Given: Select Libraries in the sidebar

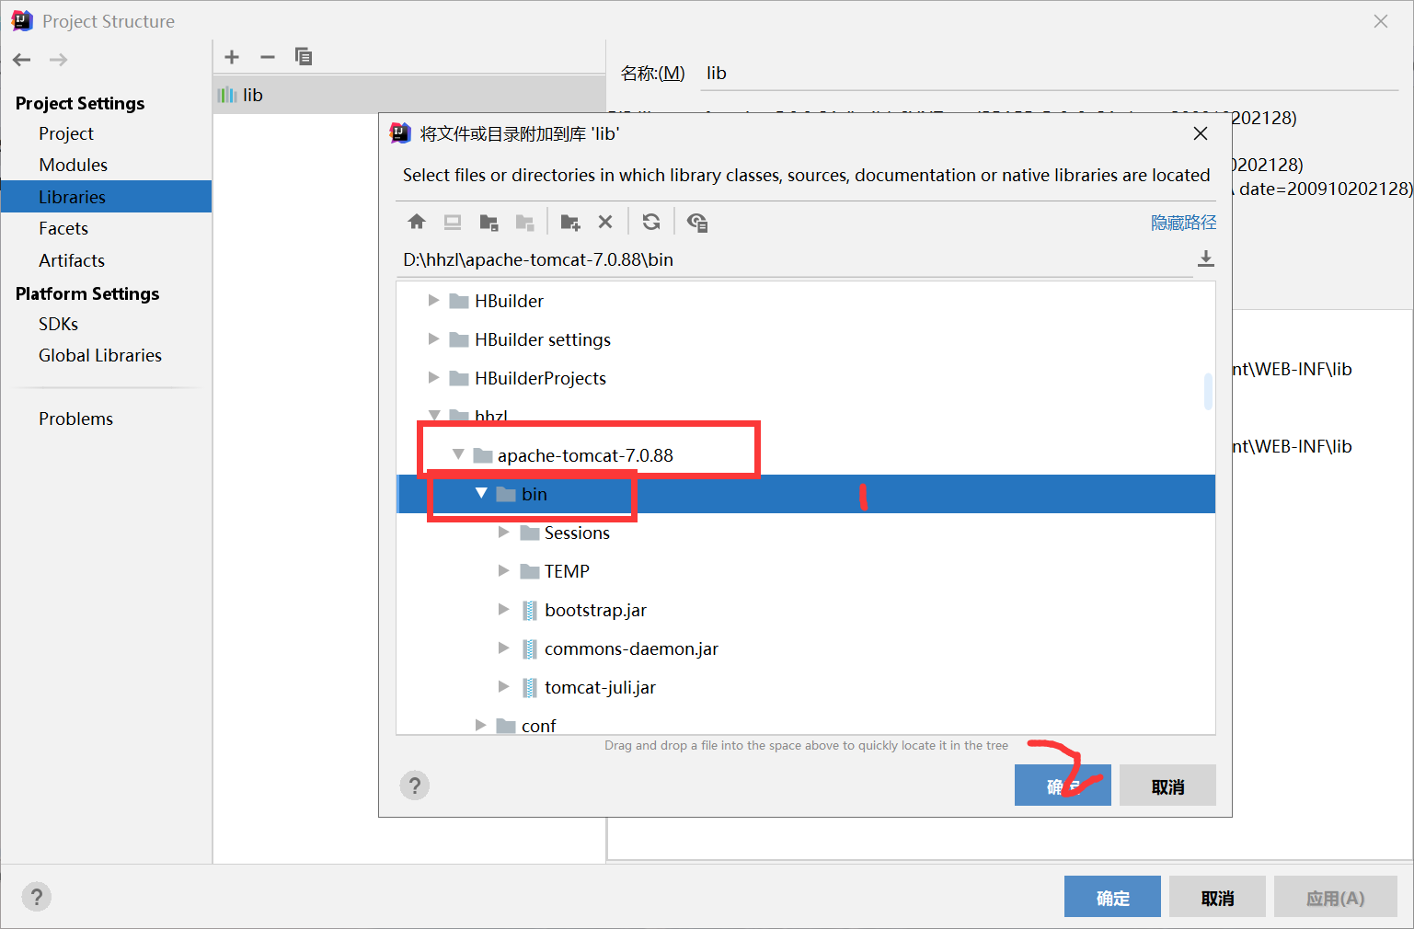Looking at the screenshot, I should (x=107, y=197).
